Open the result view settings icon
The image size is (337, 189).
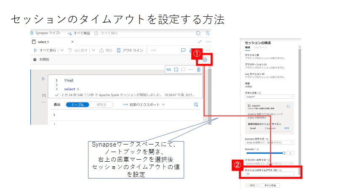[x=196, y=105]
